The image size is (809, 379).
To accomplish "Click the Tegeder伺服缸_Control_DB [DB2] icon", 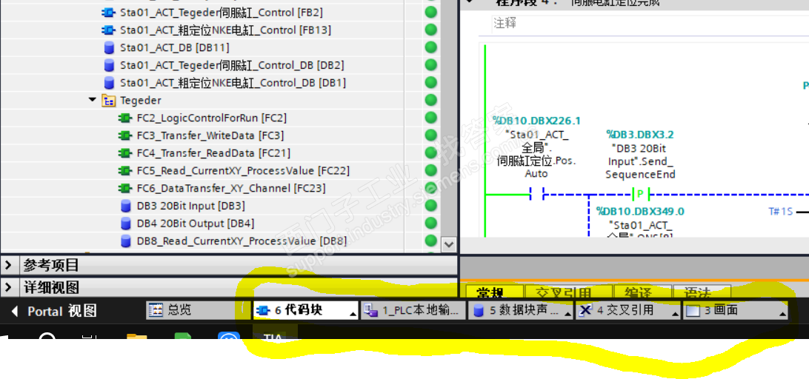I will click(109, 65).
